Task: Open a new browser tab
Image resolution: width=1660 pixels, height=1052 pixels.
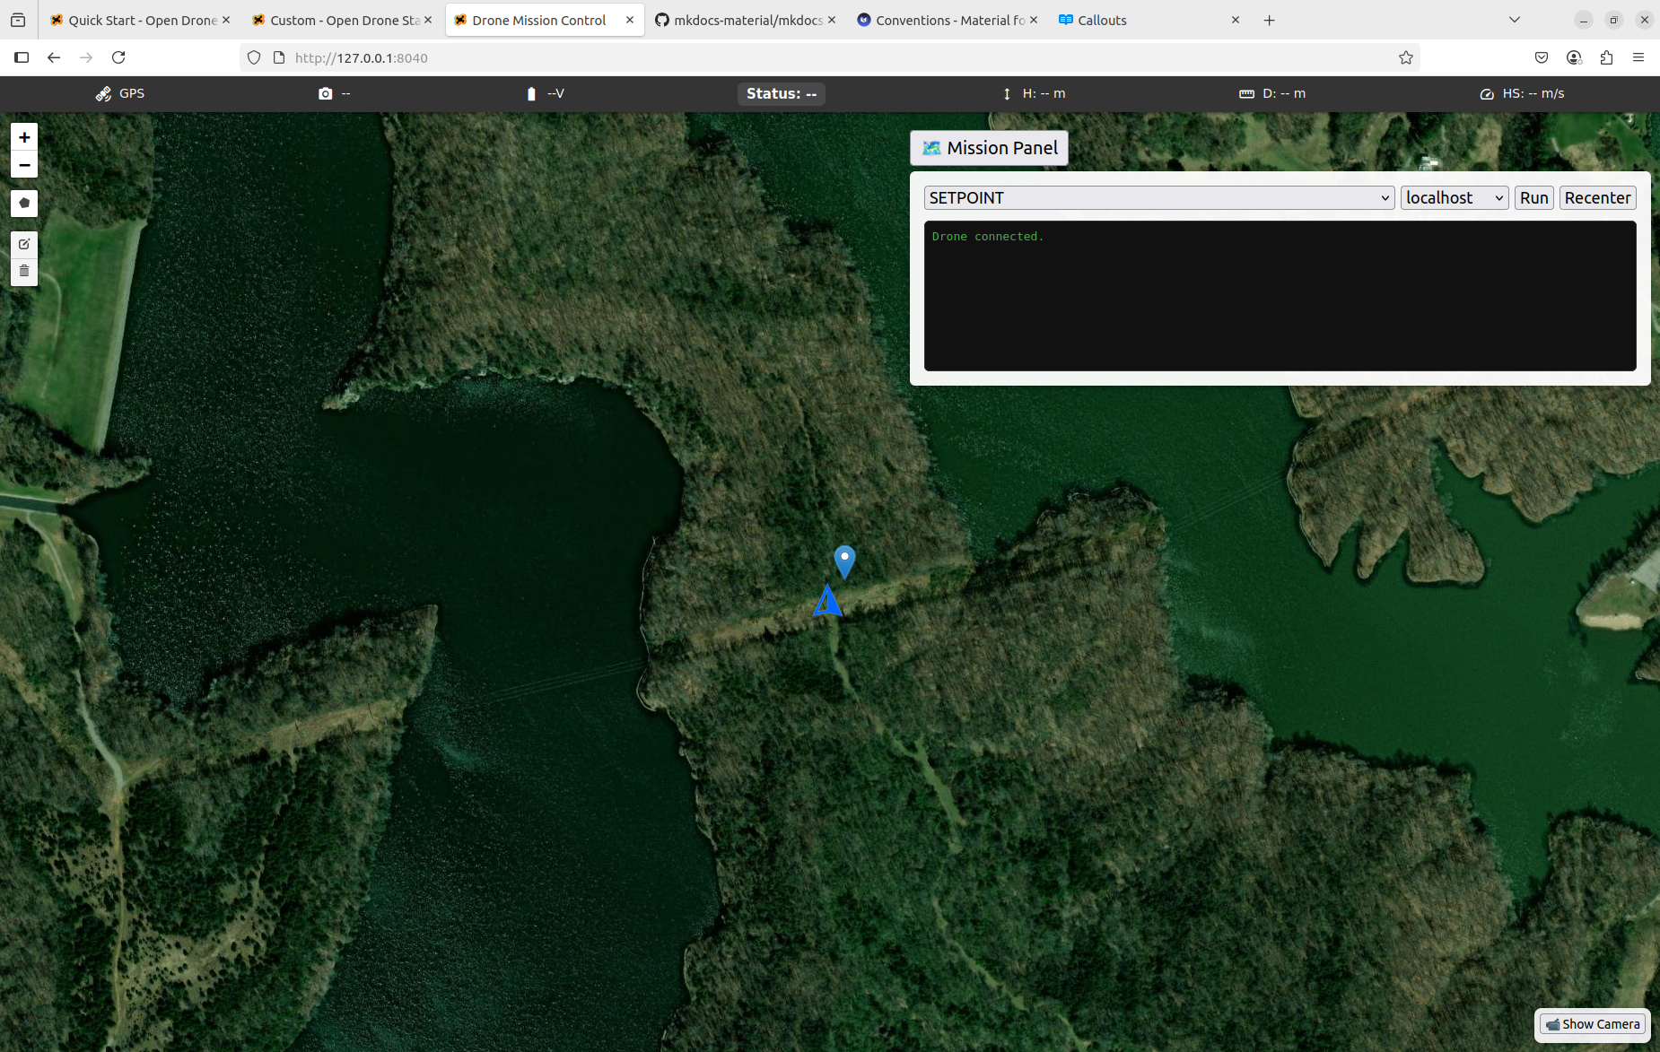Action: point(1269,20)
